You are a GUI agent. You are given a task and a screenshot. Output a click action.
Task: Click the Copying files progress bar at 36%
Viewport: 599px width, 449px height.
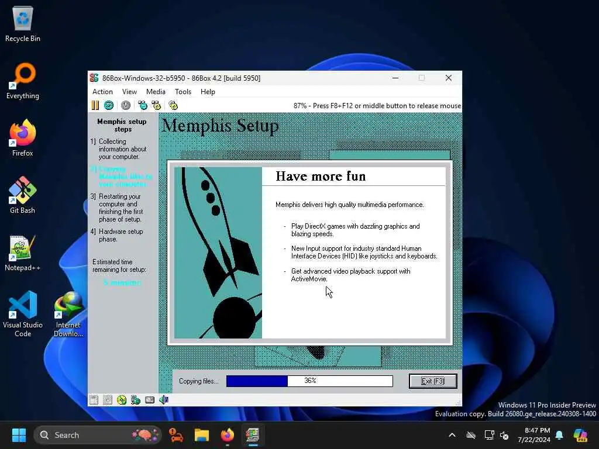(309, 381)
